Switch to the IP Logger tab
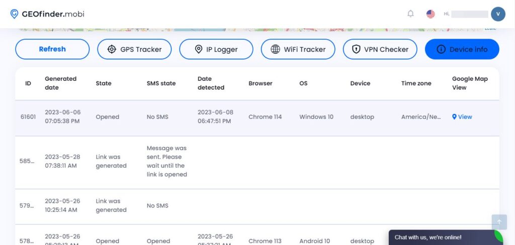The width and height of the screenshot is (515, 245). (x=216, y=49)
